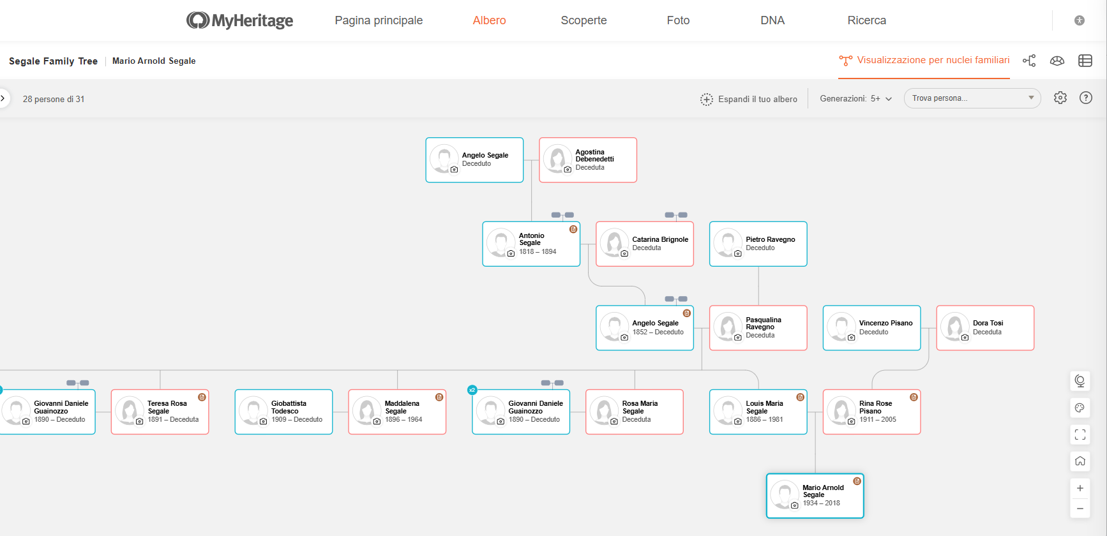Expand the Generazioni 5+ dropdown
This screenshot has width=1107, height=536.
855,99
